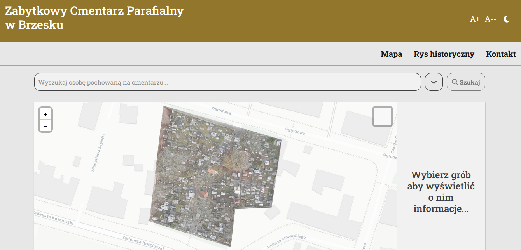The width and height of the screenshot is (521, 250).
Task: Click the large brown tree in cemetery
Action: [236, 160]
